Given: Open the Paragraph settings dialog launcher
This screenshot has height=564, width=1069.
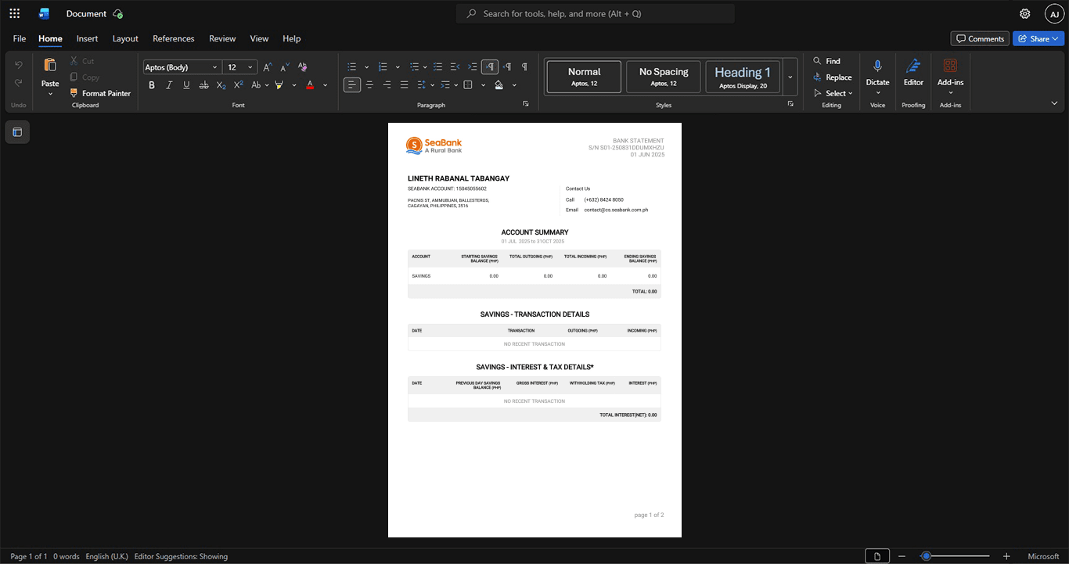Looking at the screenshot, I should point(526,104).
